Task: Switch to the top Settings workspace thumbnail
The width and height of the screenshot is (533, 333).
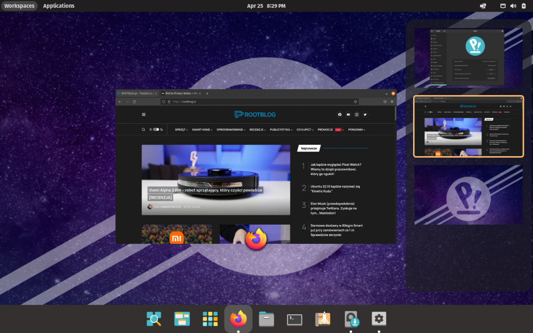Action: pyautogui.click(x=468, y=57)
